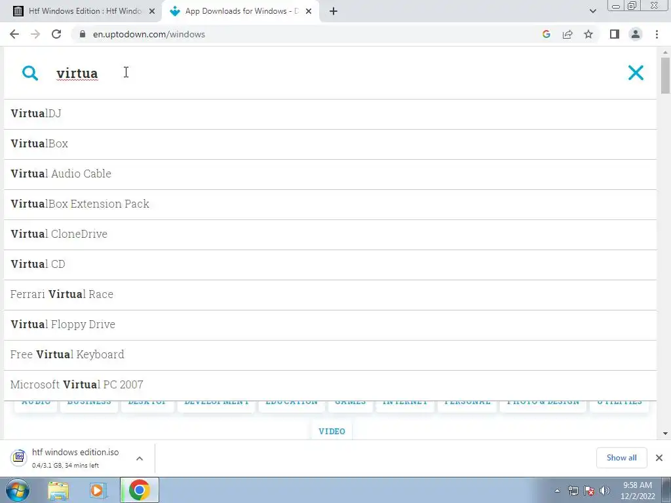Select Microsoft Virtual PC 2007 suggestion

[330, 385]
